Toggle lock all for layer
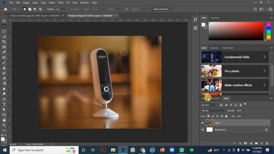Viewport: 274px width, 154px height. [x=226, y=116]
